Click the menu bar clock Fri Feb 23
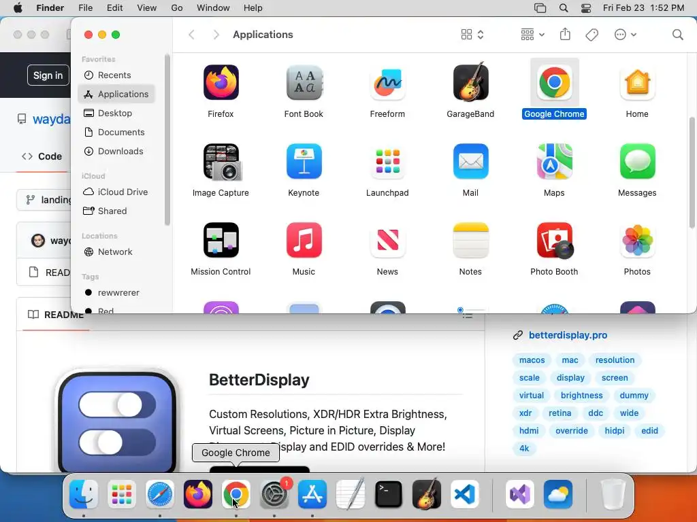This screenshot has height=522, width=697. (644, 8)
